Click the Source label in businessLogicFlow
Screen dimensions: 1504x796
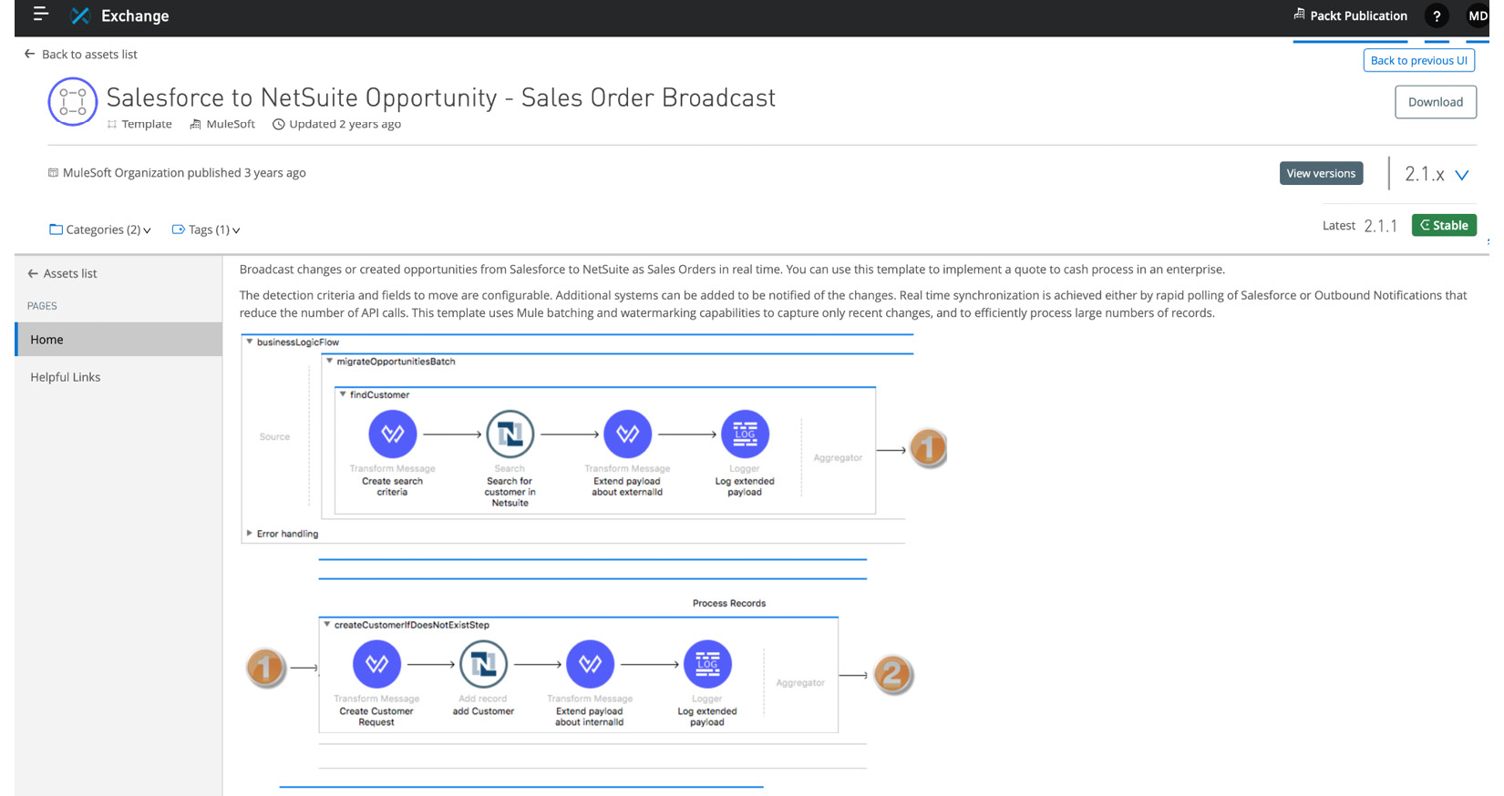coord(274,437)
